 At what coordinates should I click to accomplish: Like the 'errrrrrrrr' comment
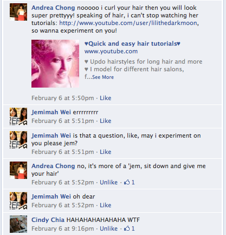(x=106, y=121)
